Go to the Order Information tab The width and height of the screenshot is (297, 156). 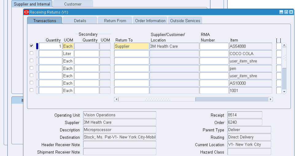pos(150,21)
